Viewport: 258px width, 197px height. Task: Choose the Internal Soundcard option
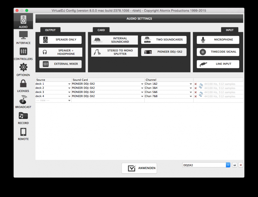pyautogui.click(x=114, y=40)
